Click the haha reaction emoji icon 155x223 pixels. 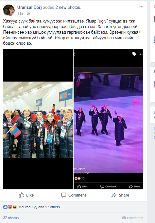coord(15,207)
